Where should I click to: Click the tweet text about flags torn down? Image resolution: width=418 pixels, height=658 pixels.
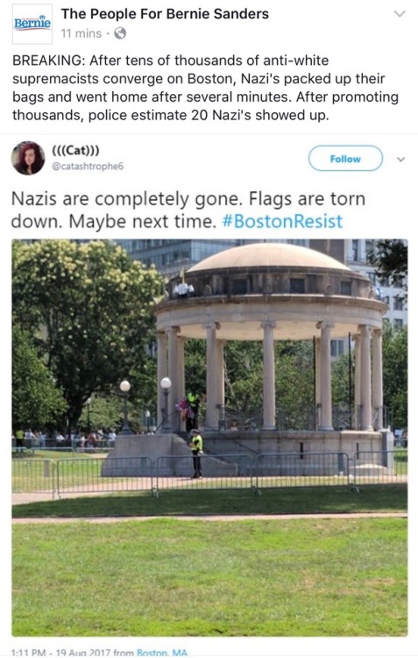click(188, 210)
